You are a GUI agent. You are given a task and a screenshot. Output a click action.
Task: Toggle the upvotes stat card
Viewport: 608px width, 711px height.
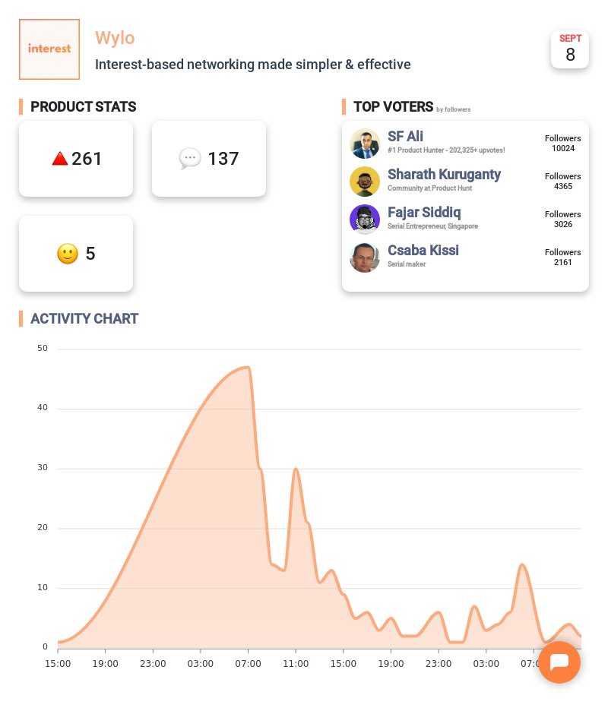[76, 157]
